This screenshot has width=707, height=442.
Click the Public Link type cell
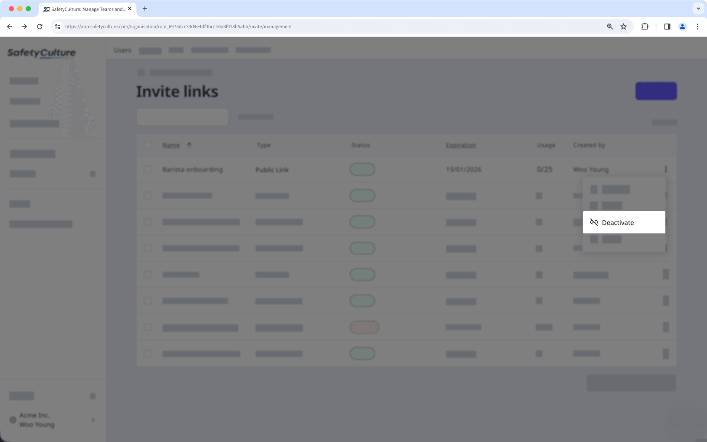(x=272, y=170)
